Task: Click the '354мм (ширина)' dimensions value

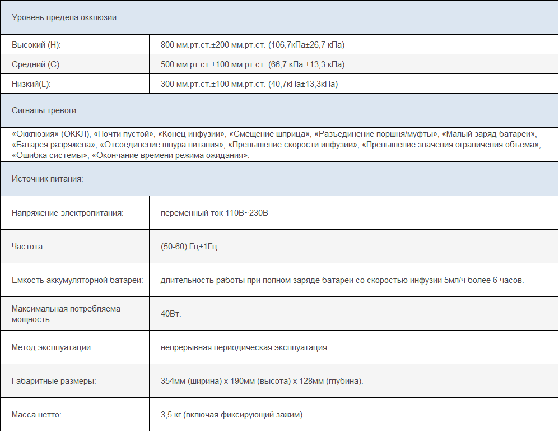Action: pos(262,381)
